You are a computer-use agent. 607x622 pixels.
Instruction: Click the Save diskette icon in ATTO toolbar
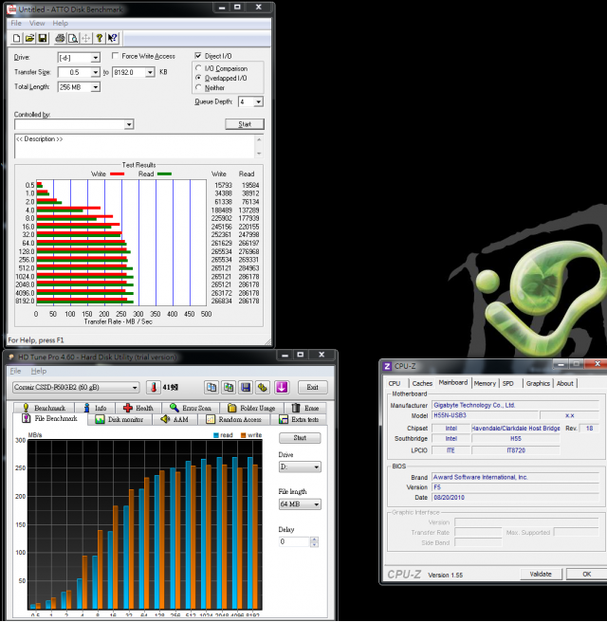[x=43, y=38]
